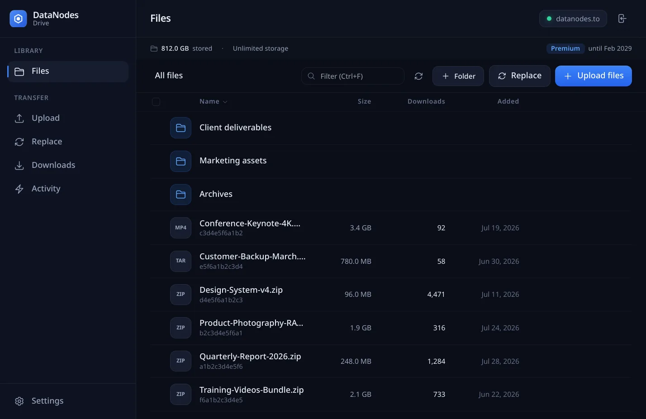Click ZIP badge for Quarterly-Report-2026.zip

pyautogui.click(x=180, y=361)
